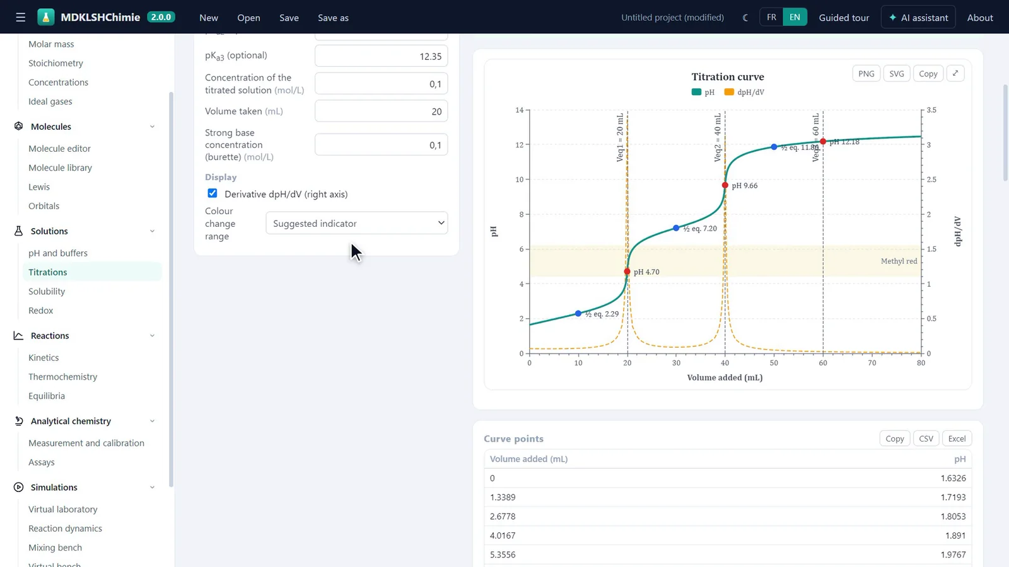Image resolution: width=1009 pixels, height=567 pixels.
Task: Collapse the Analytical chemistry chevron
Action: point(152,421)
